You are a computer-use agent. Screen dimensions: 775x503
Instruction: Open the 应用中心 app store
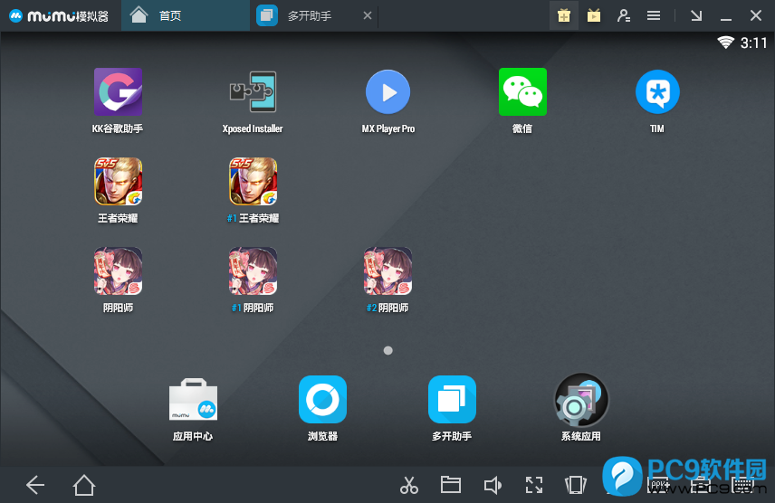point(193,400)
